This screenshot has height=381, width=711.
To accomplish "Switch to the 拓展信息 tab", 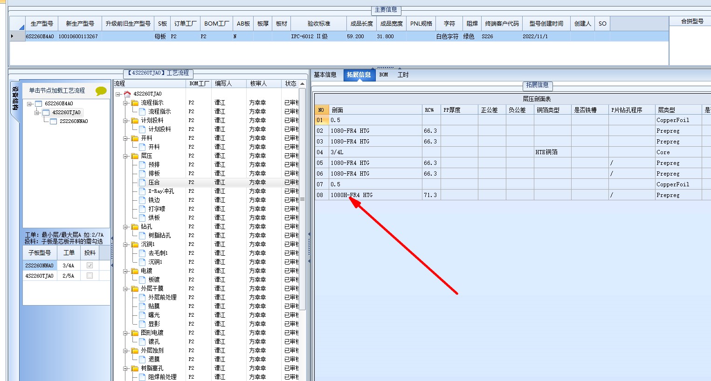I will point(359,75).
